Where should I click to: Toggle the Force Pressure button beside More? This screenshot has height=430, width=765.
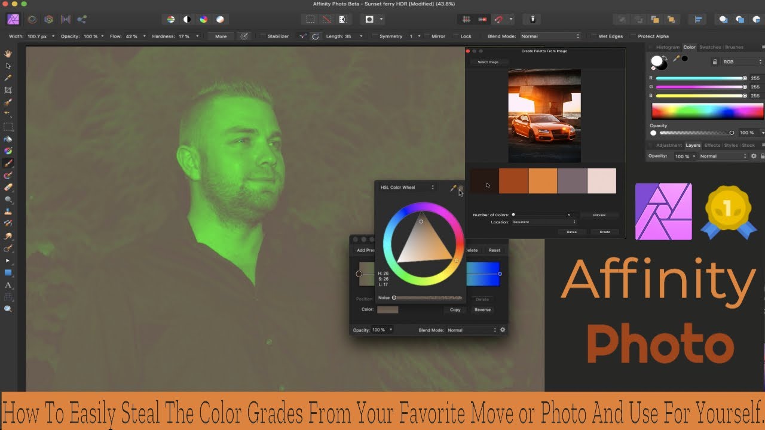pos(244,36)
